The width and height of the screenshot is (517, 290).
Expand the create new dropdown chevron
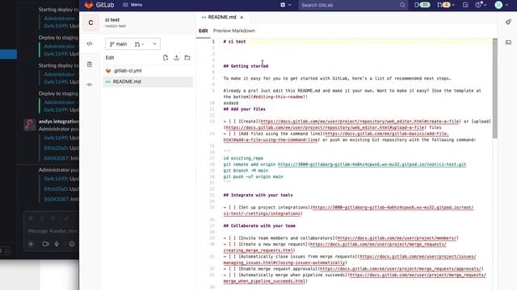[290, 5]
